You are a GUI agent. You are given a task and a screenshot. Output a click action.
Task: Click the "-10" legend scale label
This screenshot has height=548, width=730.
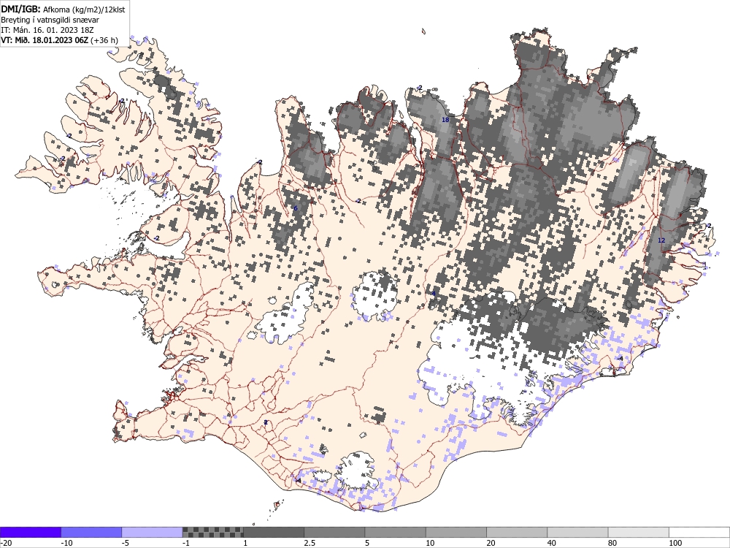click(67, 543)
